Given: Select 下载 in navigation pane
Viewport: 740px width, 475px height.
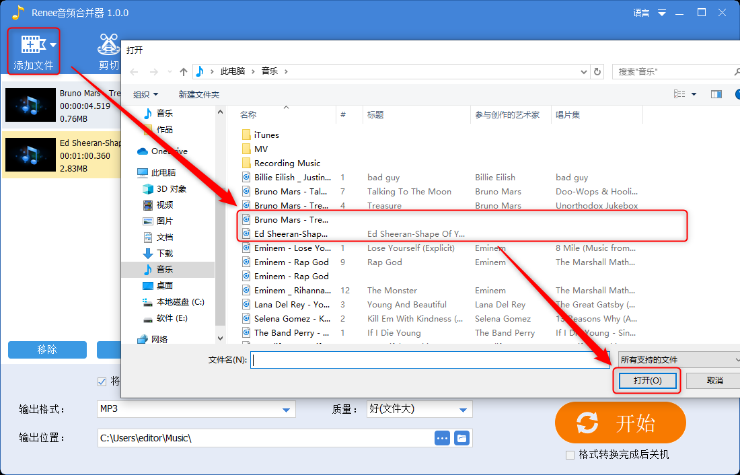Looking at the screenshot, I should (x=159, y=254).
